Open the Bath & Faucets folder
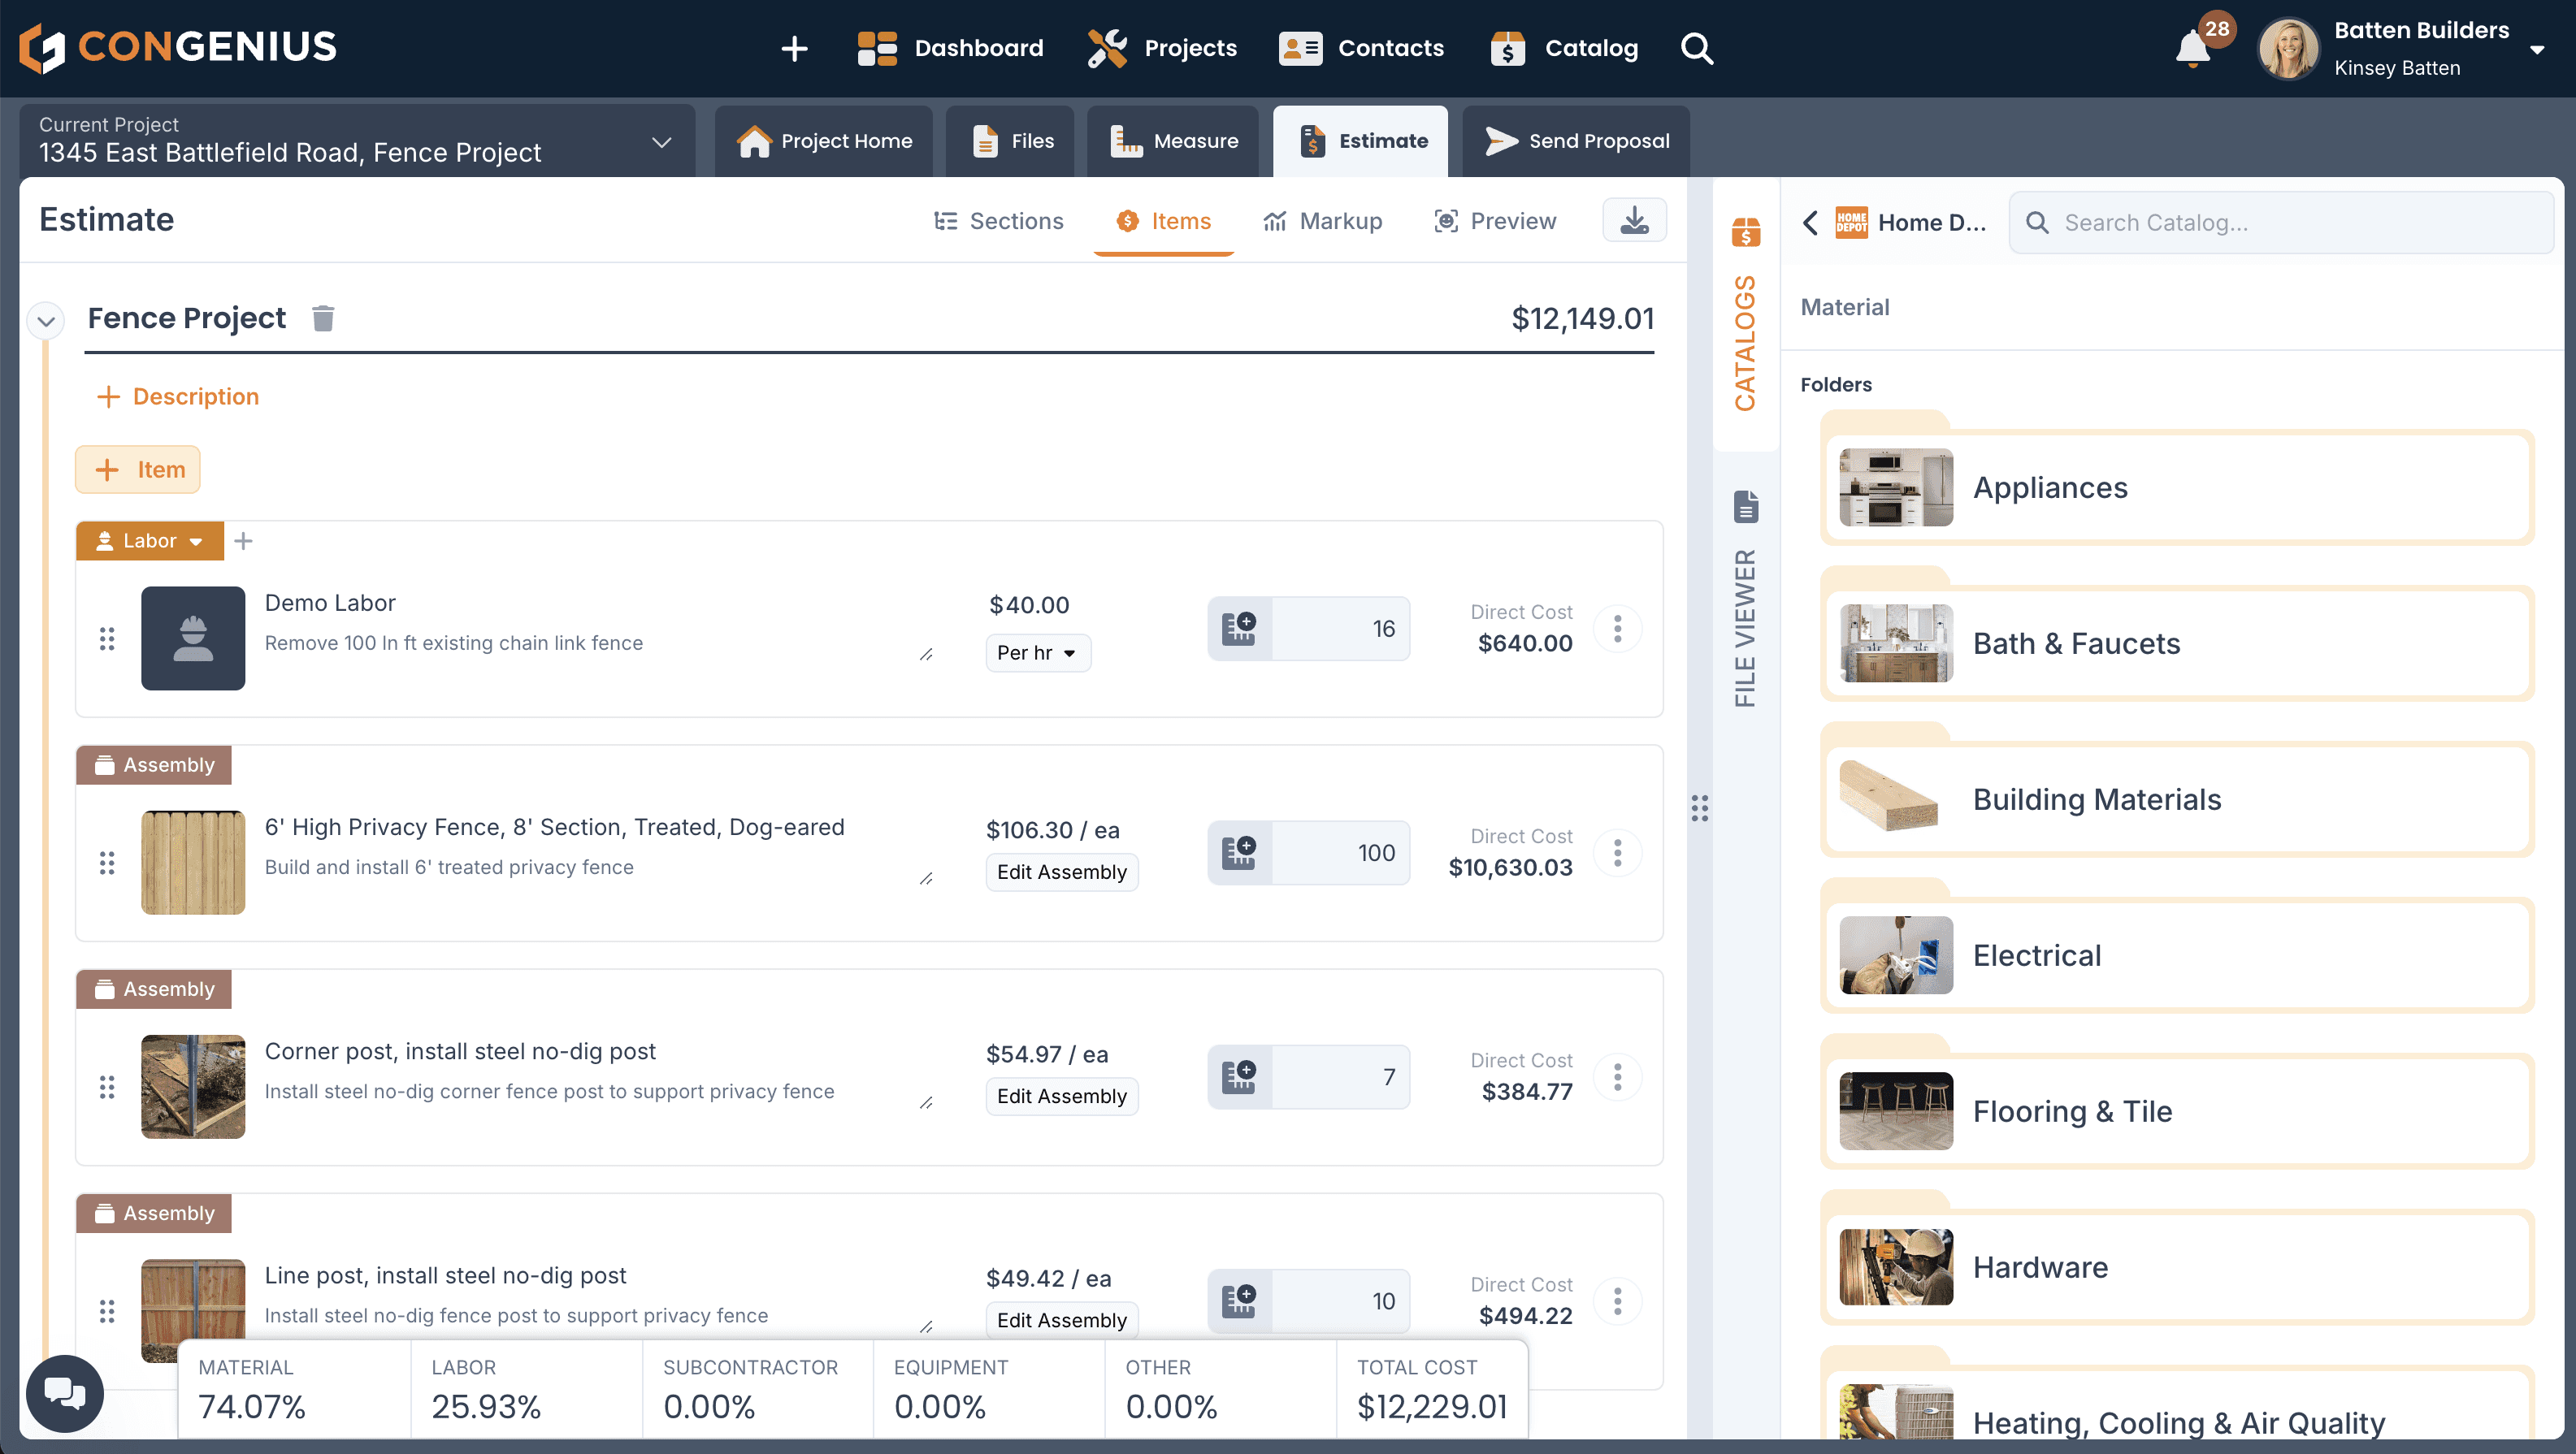2576x1454 pixels. pos(2177,643)
